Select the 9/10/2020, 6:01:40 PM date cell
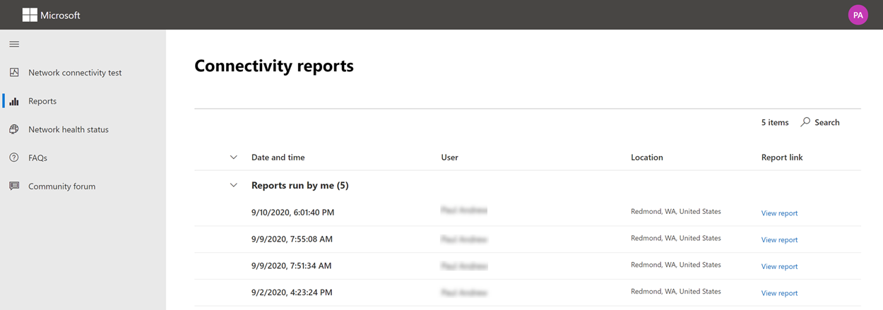The image size is (883, 310). pos(292,212)
